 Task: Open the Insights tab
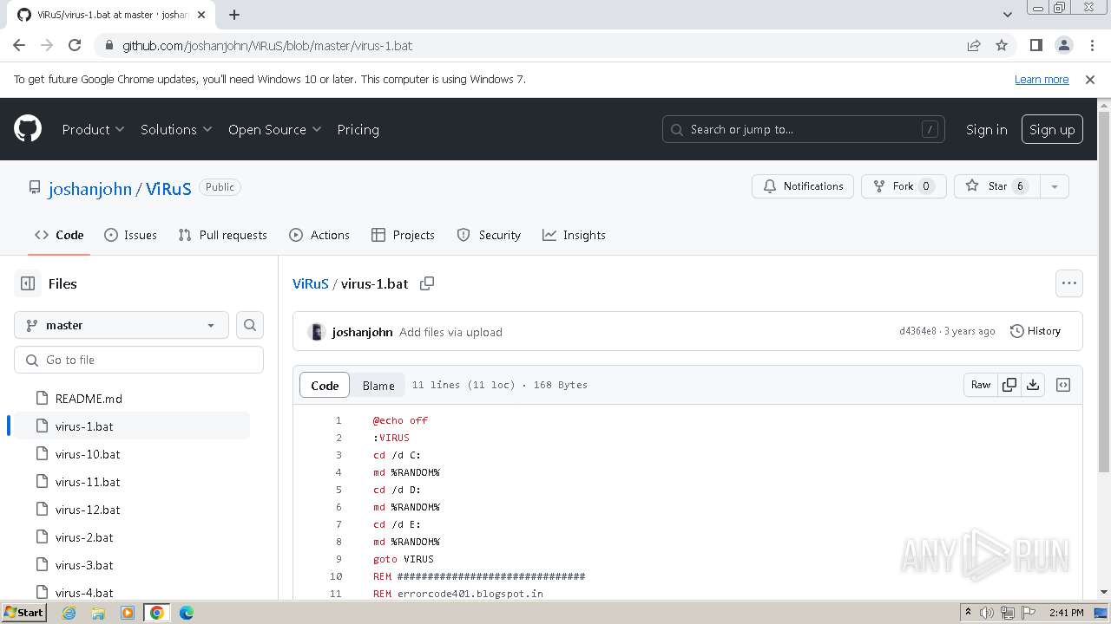point(574,235)
